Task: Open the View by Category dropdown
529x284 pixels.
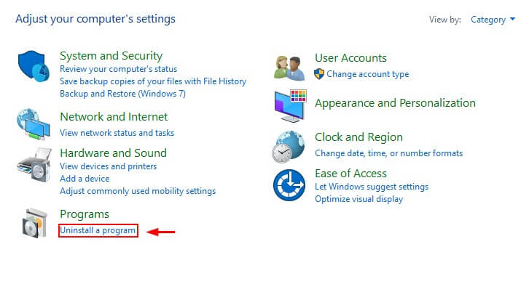Action: click(493, 20)
